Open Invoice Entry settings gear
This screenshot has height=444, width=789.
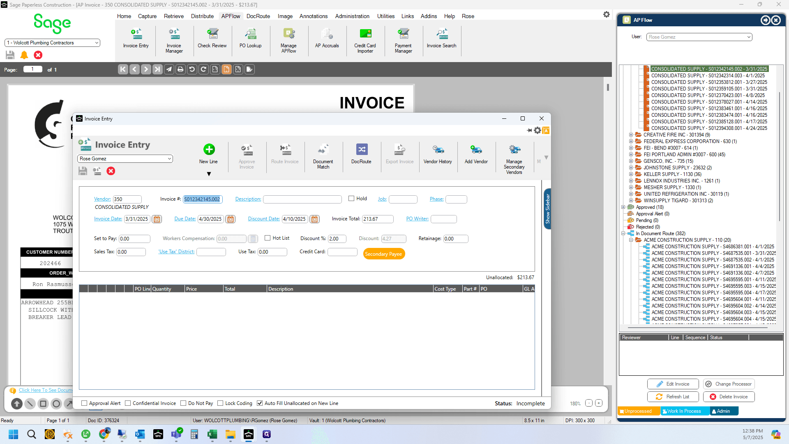537,130
